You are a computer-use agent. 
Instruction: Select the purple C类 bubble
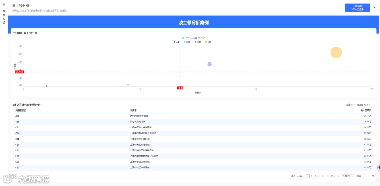(210, 64)
